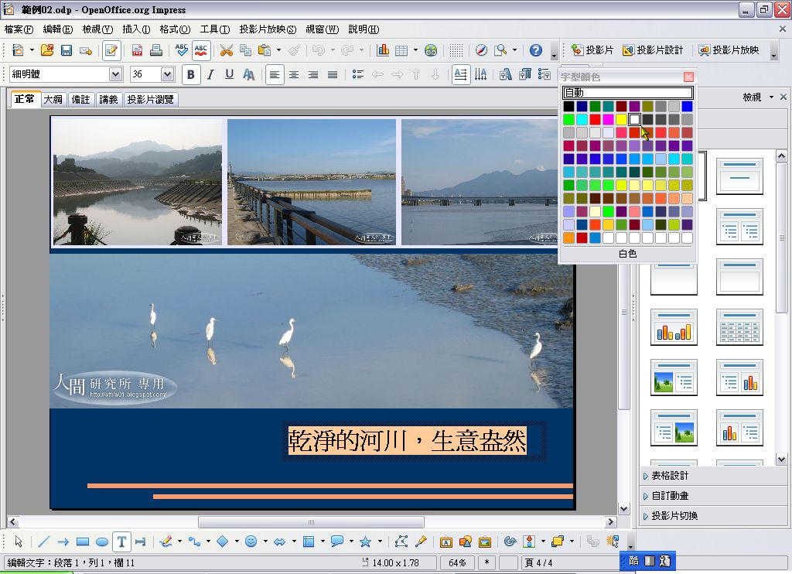Image resolution: width=792 pixels, height=574 pixels.
Task: Open the 投影片放映(S) menu
Action: point(268,29)
